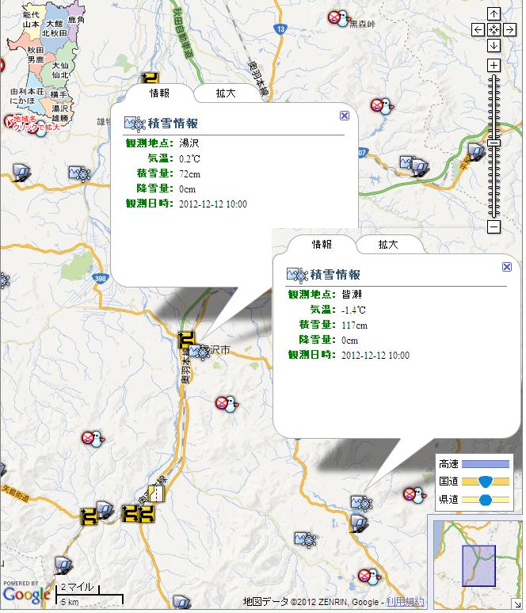This screenshot has height=613, width=526.
Task: Select 情報 tab in the 皆瀬 popup
Action: tap(322, 245)
